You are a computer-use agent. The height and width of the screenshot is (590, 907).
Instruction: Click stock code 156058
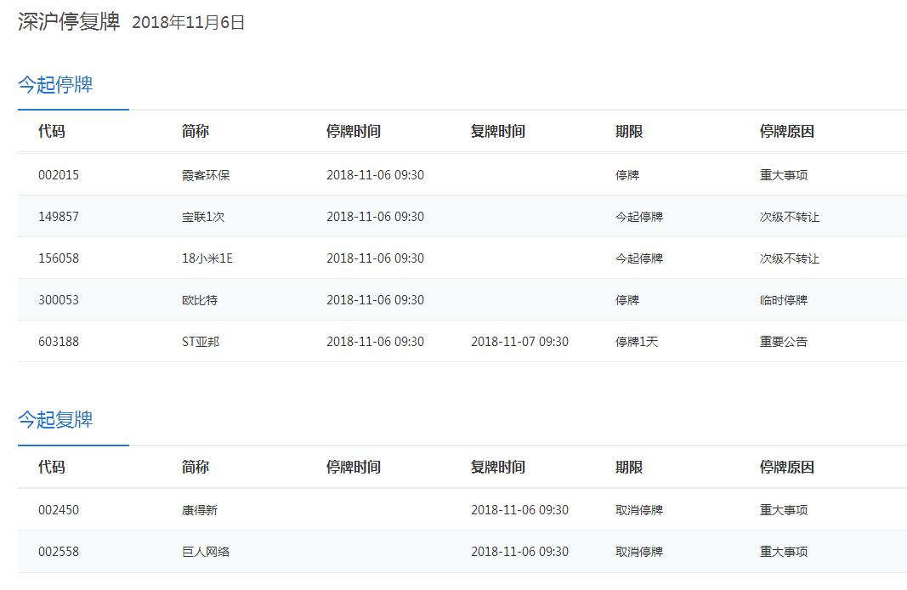59,258
